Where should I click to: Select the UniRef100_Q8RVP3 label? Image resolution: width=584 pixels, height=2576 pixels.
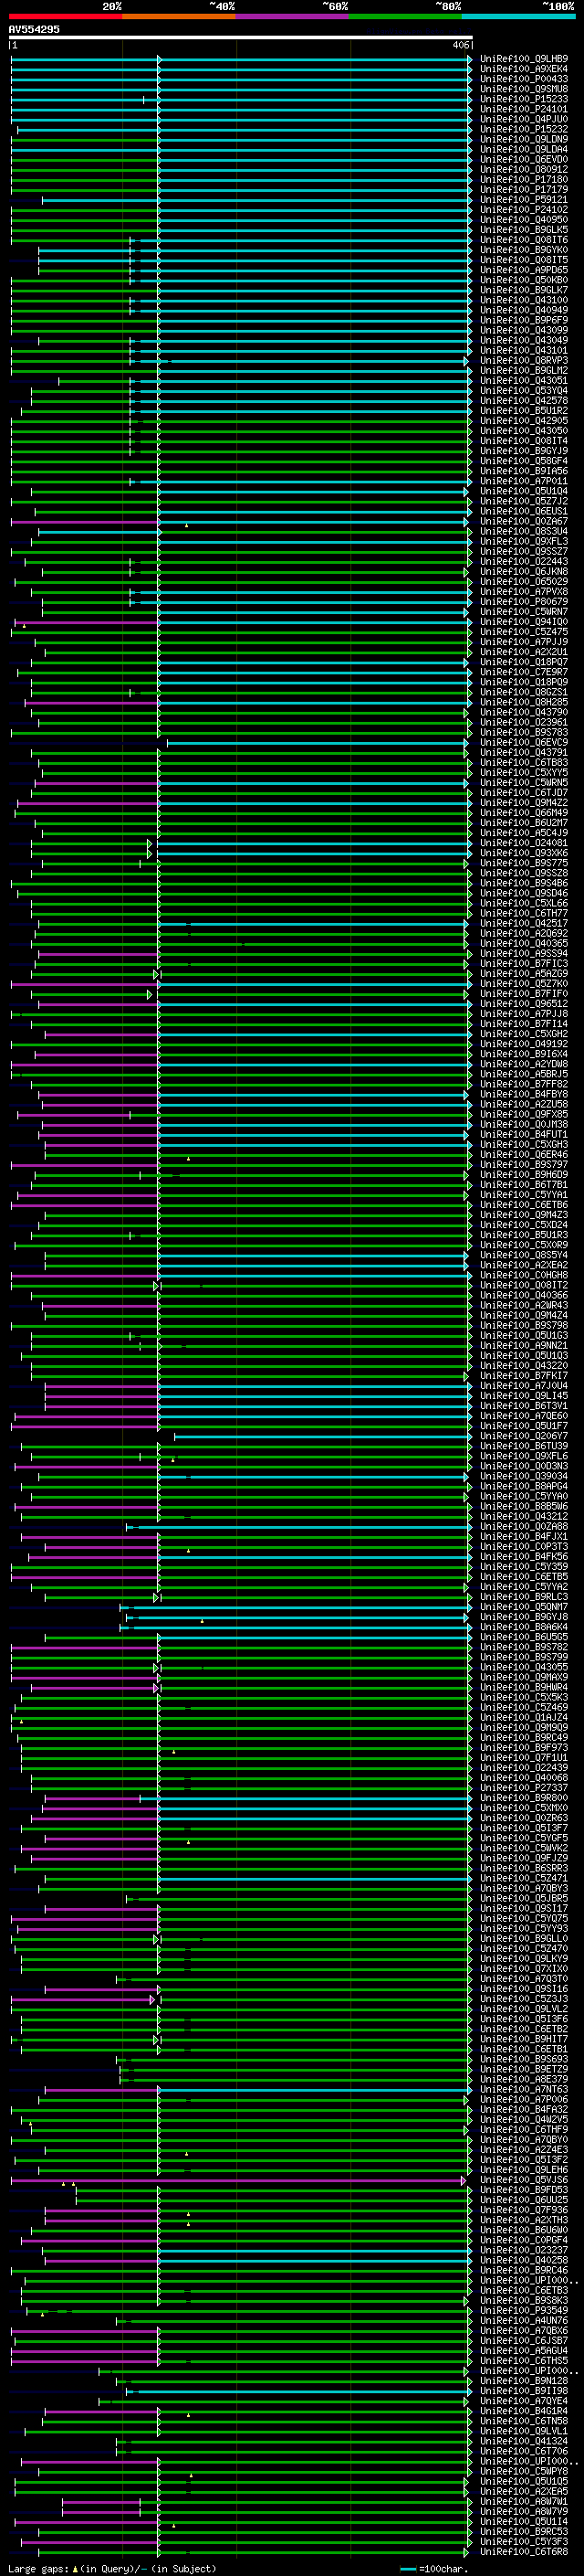(x=524, y=361)
